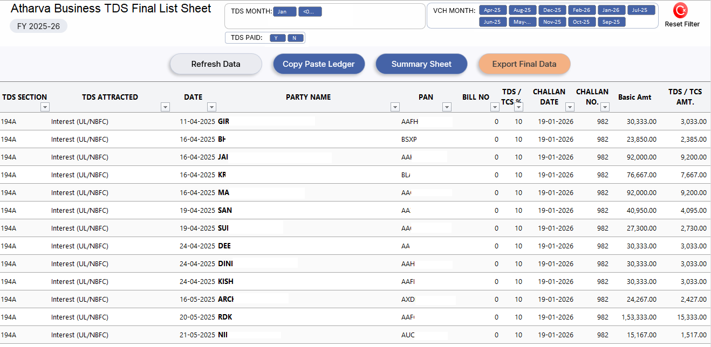The height and width of the screenshot is (347, 711).
Task: Expand the CHALLAN DATE filter dropdown
Action: 570,107
